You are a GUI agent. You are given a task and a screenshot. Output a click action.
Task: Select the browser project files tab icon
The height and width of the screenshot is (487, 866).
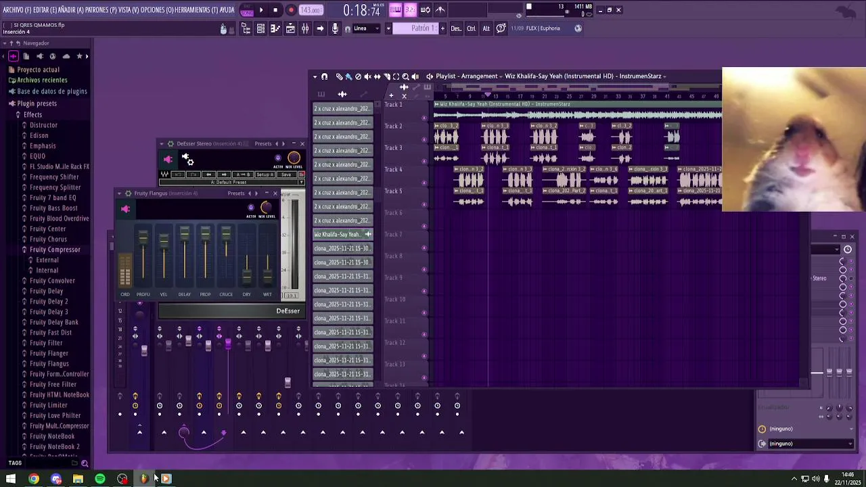pos(26,56)
